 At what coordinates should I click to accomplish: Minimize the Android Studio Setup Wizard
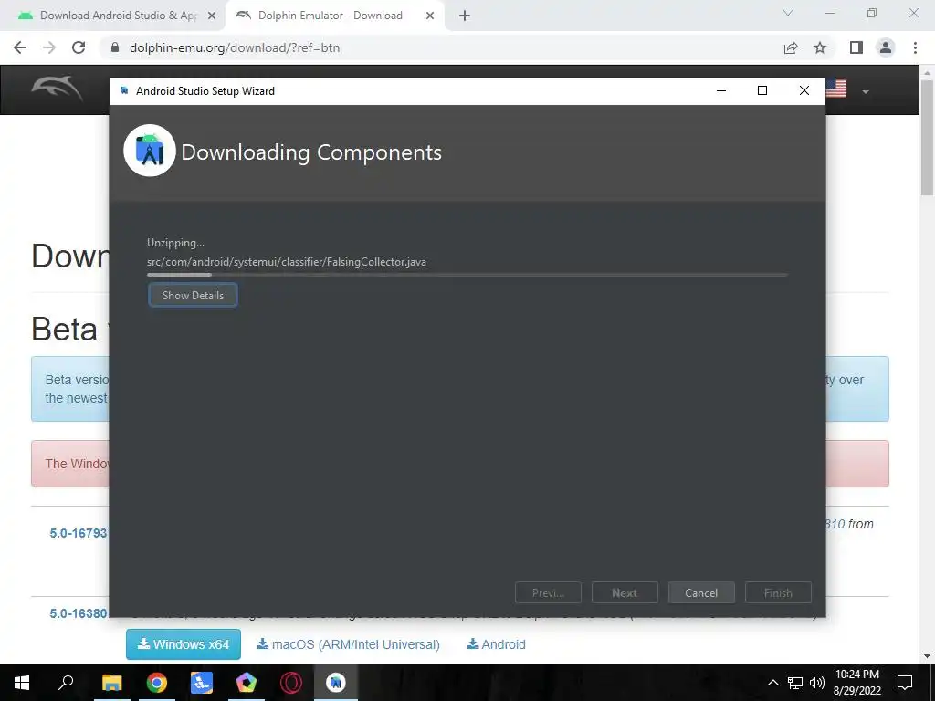point(721,90)
